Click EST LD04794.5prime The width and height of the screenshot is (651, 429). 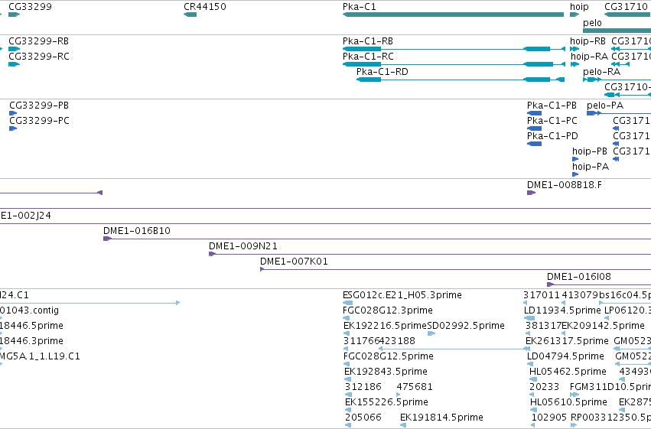[x=531, y=364]
